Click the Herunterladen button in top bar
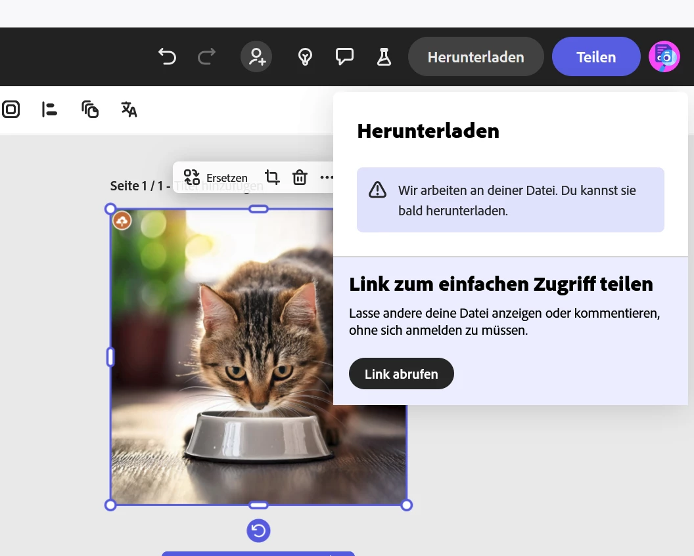This screenshot has width=694, height=556. (476, 57)
